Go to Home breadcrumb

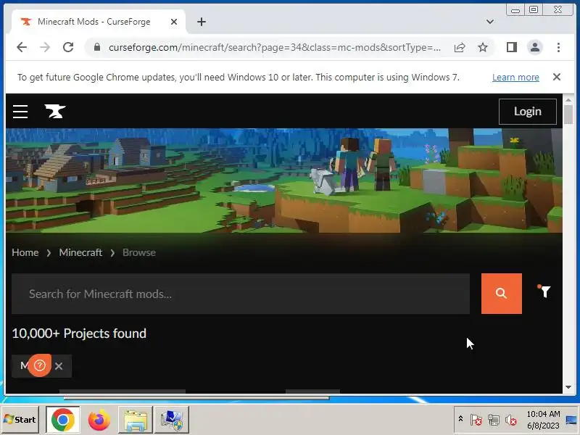25,252
